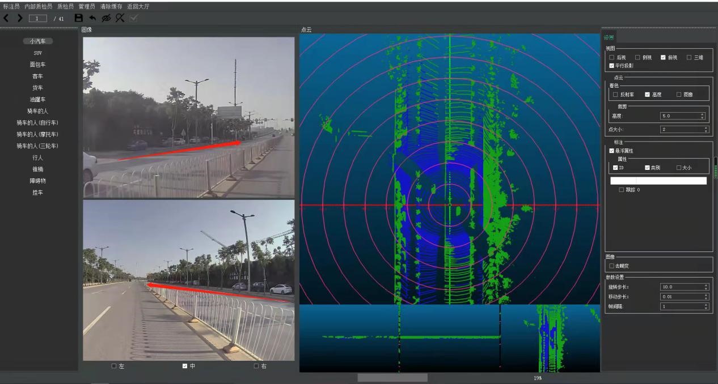Check the 左 camera checkbox
718x384 pixels.
point(114,366)
